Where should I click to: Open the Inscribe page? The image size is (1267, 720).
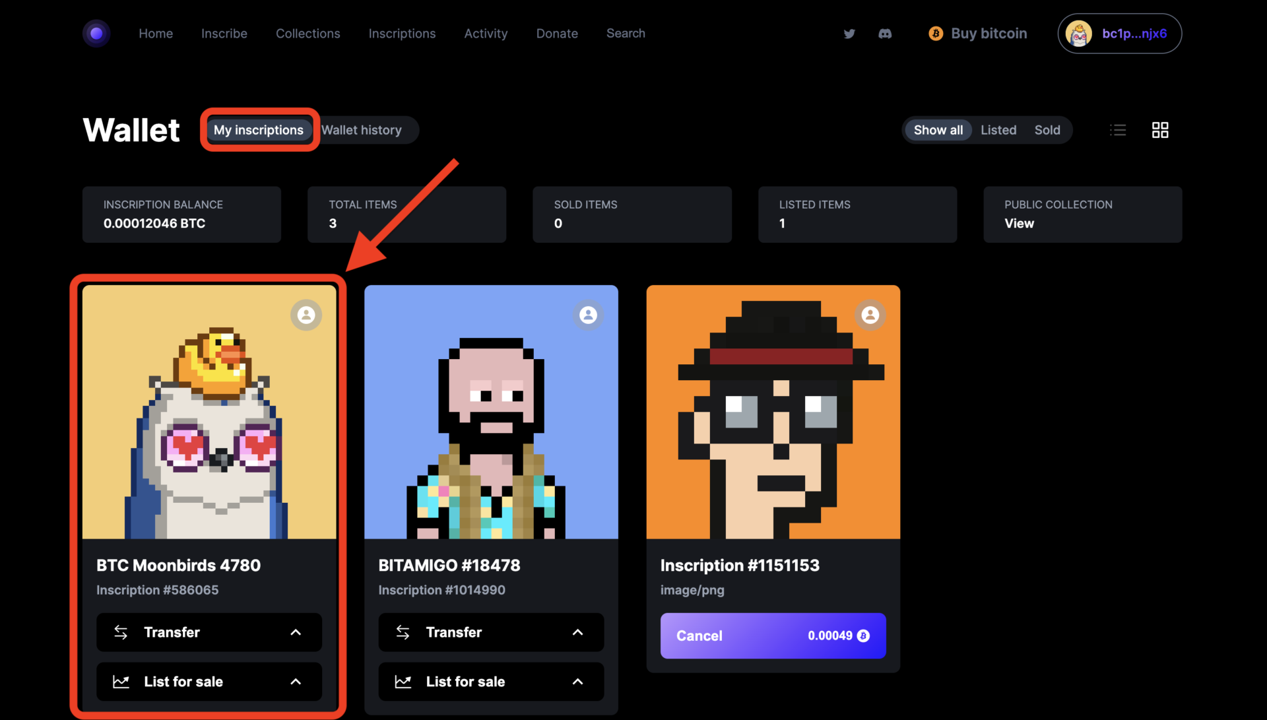224,34
